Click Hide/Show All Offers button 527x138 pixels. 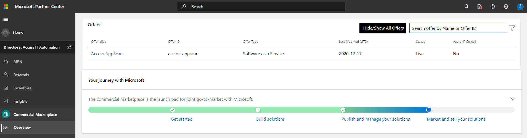click(383, 28)
